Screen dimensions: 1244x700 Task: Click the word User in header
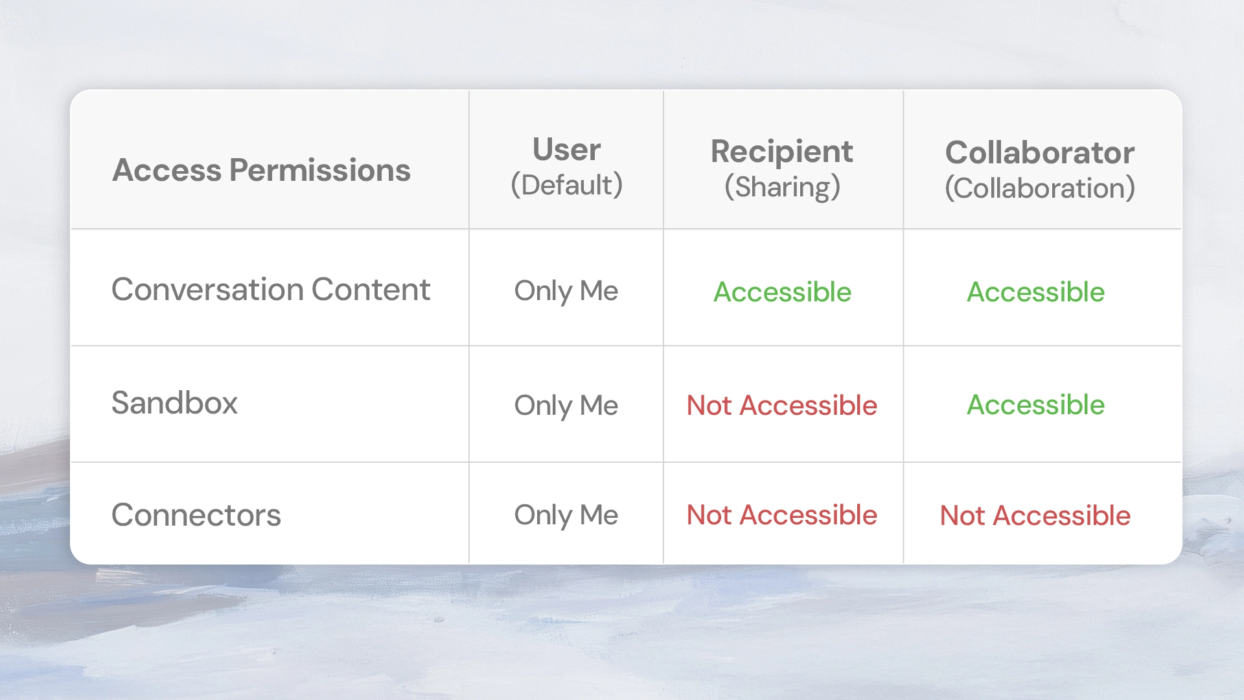coord(566,150)
